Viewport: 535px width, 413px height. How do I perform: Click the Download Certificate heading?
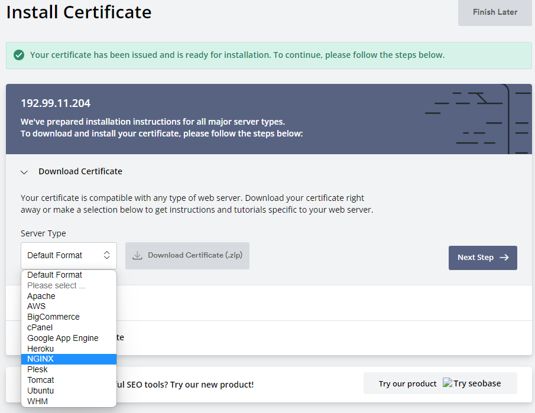pyautogui.click(x=80, y=171)
